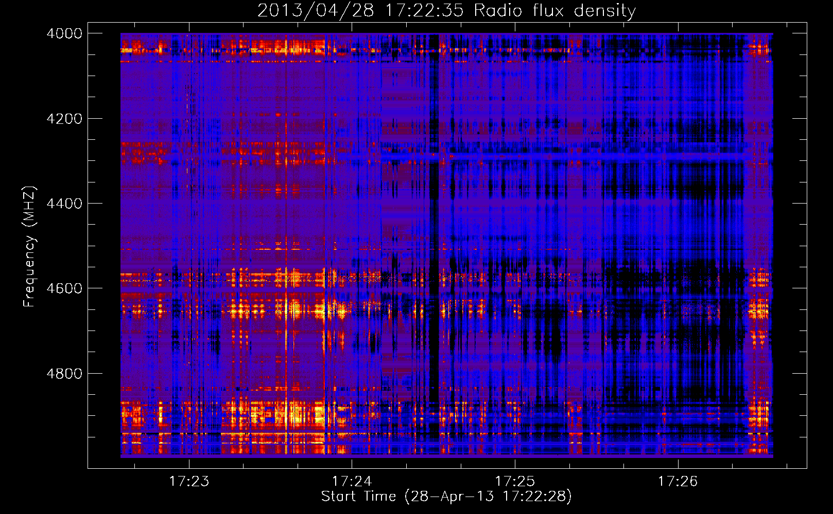The height and width of the screenshot is (514, 833).
Task: Click the 4600 frequency tick label
Action: pyautogui.click(x=64, y=288)
